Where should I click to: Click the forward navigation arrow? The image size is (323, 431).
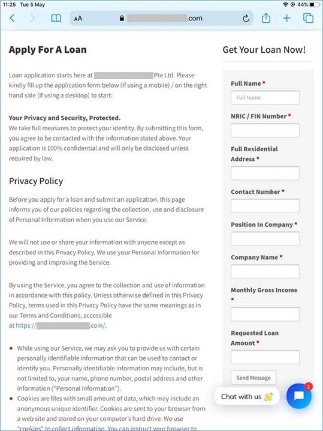(33, 18)
